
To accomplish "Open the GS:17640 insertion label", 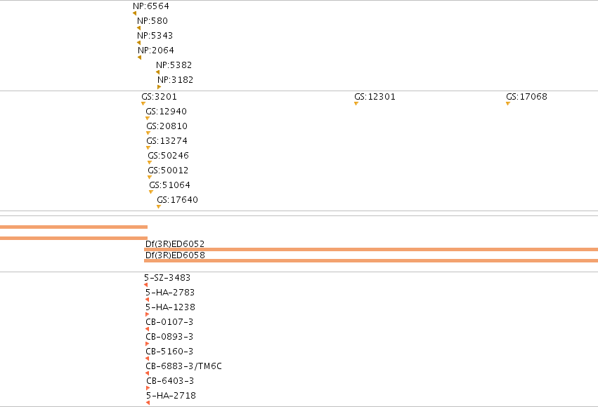I will pos(177,200).
